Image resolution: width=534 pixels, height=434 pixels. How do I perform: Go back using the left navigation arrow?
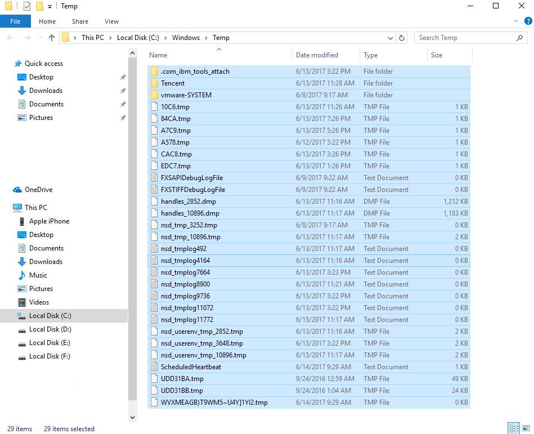pyautogui.click(x=10, y=38)
